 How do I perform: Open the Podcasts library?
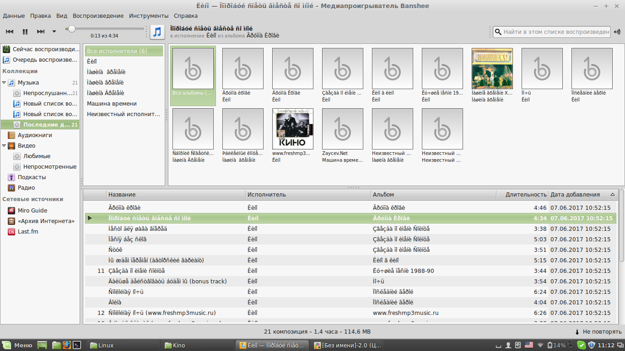pyautogui.click(x=32, y=177)
